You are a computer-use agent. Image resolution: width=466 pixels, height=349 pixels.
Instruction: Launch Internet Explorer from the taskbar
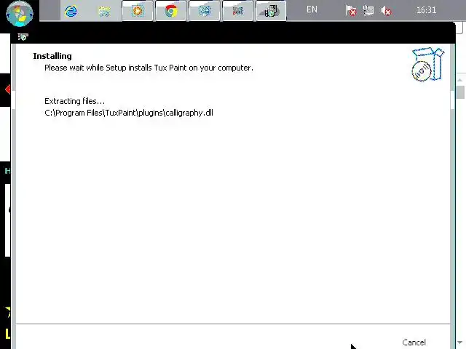(71, 12)
